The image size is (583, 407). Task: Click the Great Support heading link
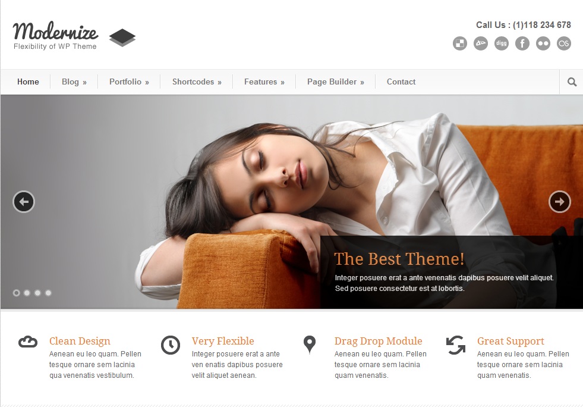[510, 341]
